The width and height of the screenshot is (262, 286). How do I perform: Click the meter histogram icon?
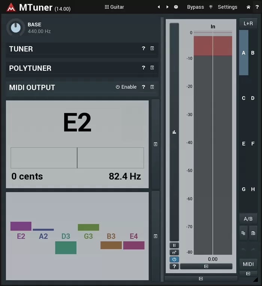pyautogui.click(x=174, y=132)
